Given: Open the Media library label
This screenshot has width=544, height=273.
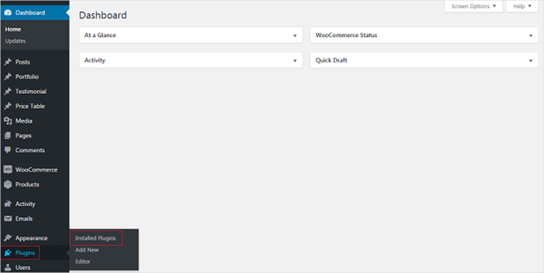Looking at the screenshot, I should click(24, 121).
